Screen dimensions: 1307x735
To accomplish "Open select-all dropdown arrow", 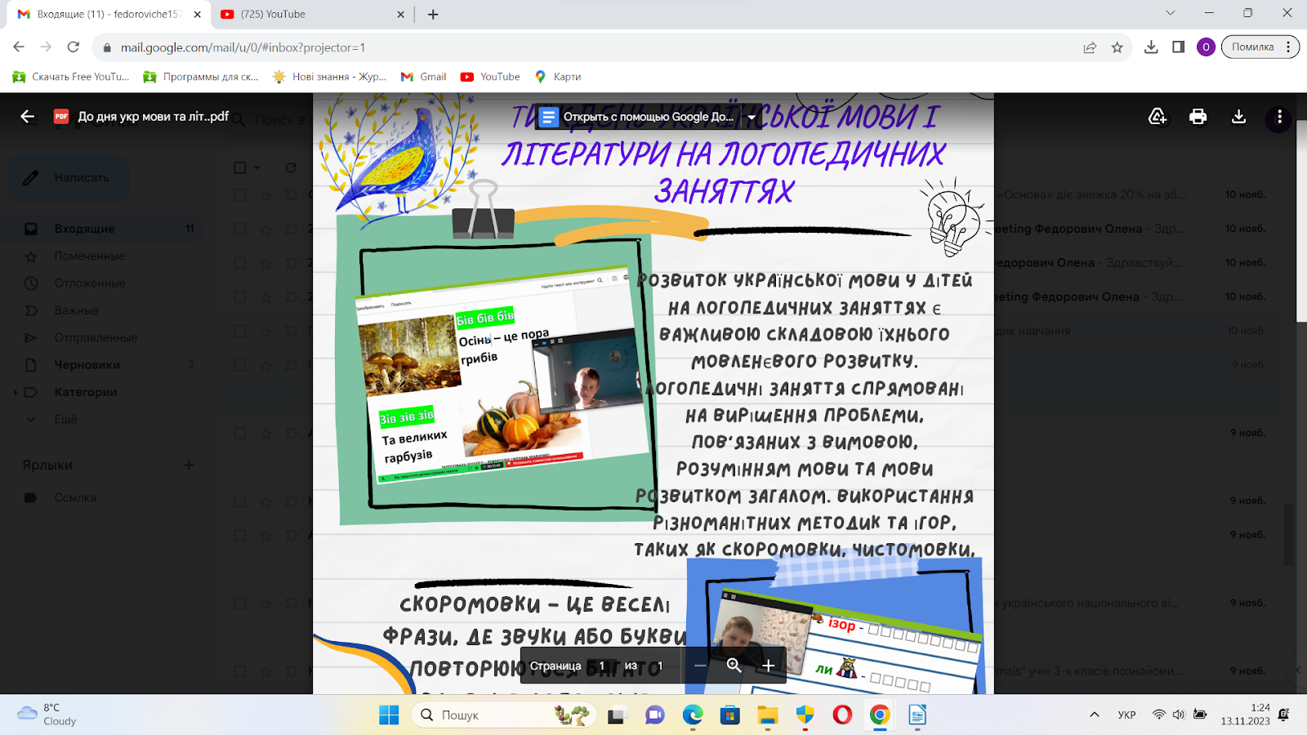I will point(256,167).
